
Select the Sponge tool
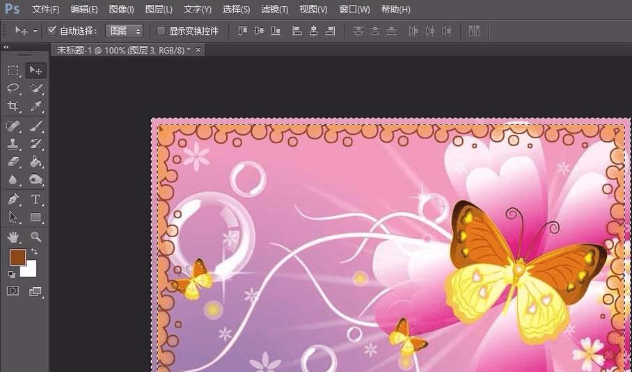pyautogui.click(x=36, y=179)
